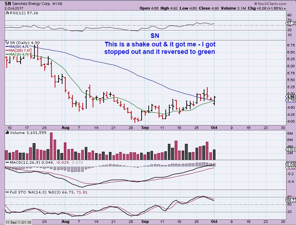Image resolution: width=296 pixels, height=225 pixels.
Task: Click the 4.76 moving average axis tag
Action: click(291, 100)
